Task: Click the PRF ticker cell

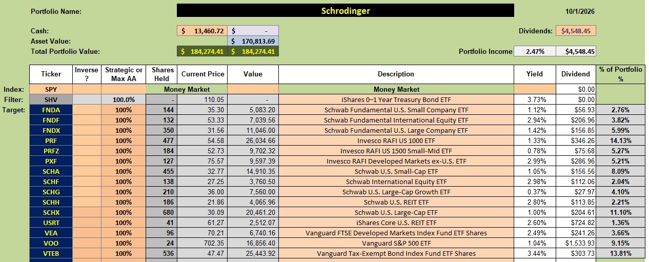Action: pos(51,140)
